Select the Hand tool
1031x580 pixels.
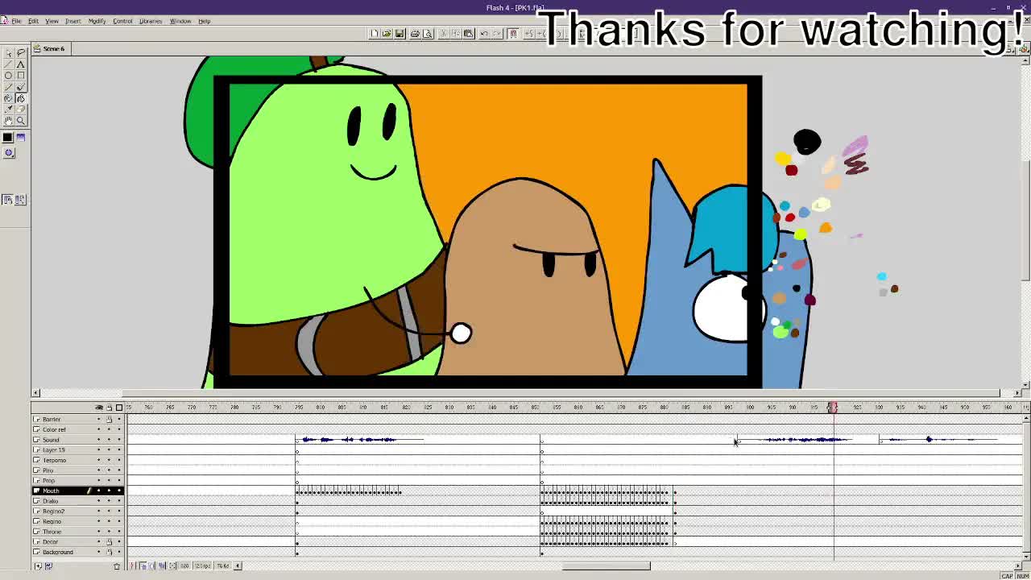8,121
